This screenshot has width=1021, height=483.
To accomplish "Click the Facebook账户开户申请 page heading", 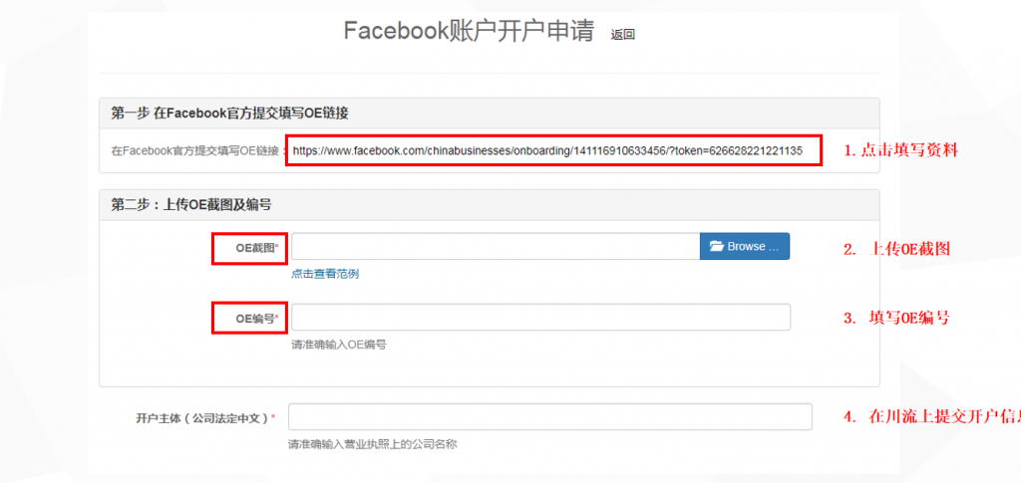I will click(469, 31).
